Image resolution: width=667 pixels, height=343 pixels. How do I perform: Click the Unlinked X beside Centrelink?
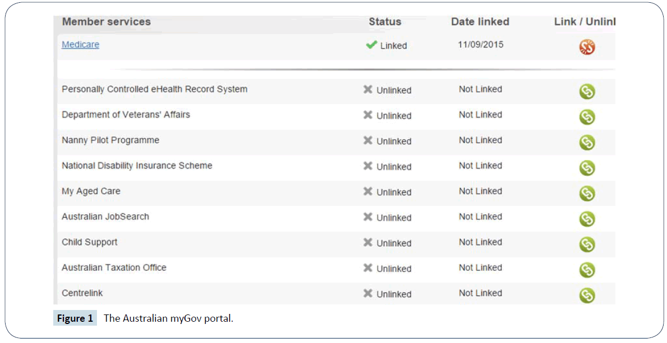pyautogui.click(x=368, y=293)
